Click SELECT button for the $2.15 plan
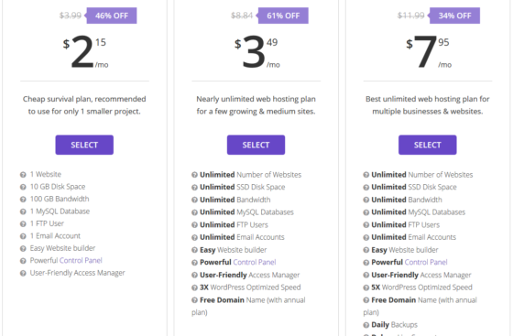 click(x=84, y=145)
